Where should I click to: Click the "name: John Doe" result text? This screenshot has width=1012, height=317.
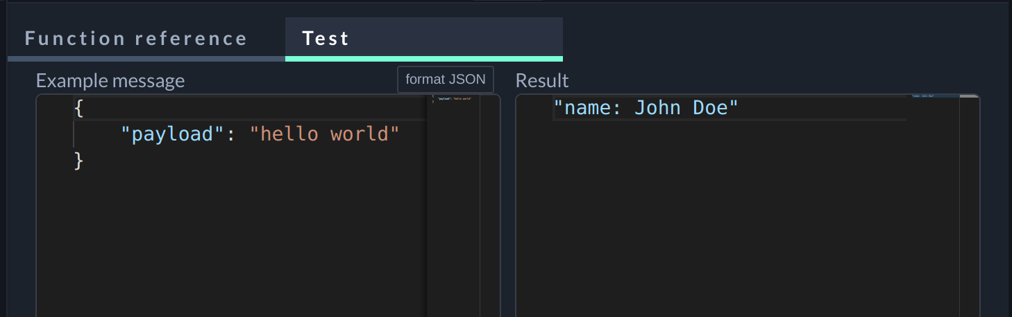point(646,108)
